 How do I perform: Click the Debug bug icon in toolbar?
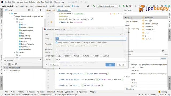pyautogui.click(x=123, y=6)
